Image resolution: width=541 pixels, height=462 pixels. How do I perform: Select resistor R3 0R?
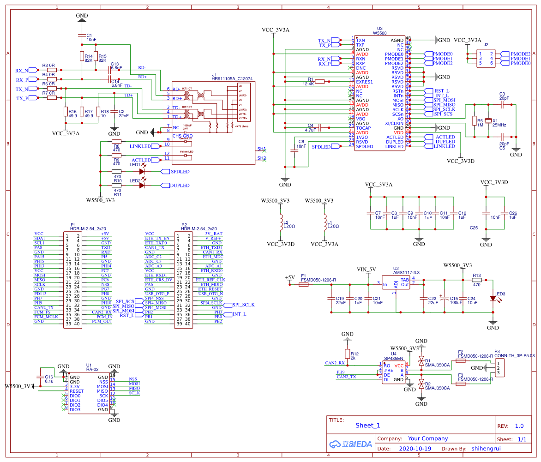52,70
